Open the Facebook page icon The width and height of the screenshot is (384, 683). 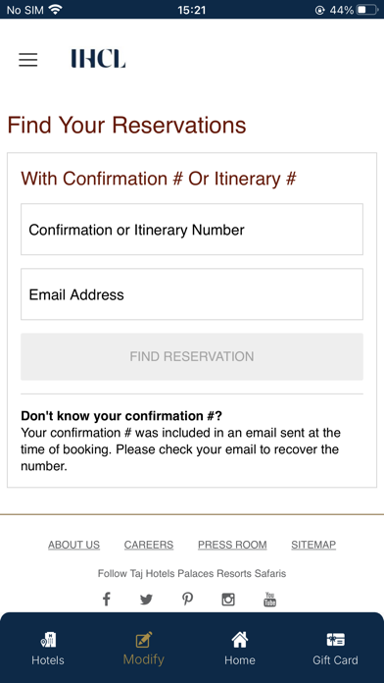tap(106, 600)
